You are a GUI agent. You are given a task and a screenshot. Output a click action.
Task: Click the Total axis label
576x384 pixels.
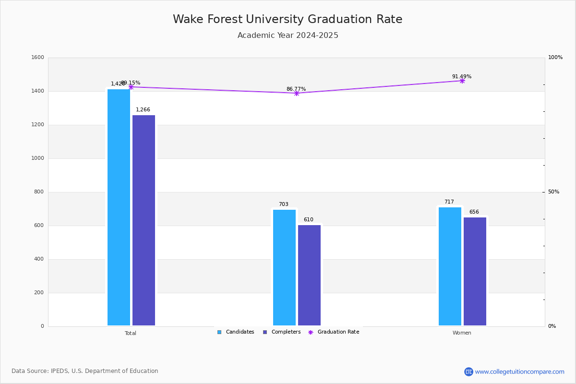point(131,333)
